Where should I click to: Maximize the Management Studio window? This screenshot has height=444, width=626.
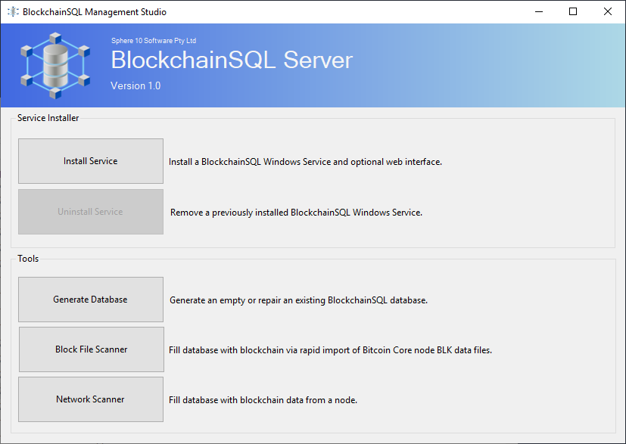coord(573,11)
